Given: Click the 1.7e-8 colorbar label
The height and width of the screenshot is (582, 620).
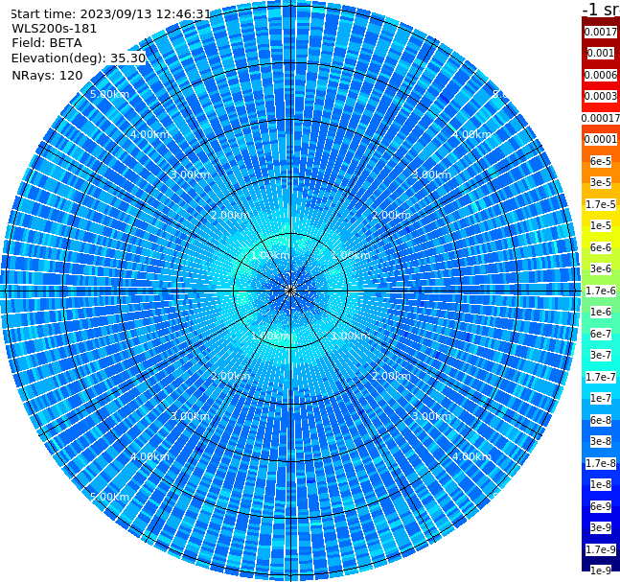Looking at the screenshot, I should (601, 463).
